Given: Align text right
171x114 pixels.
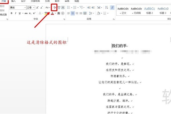Looking at the screenshot, I should coord(77,13).
